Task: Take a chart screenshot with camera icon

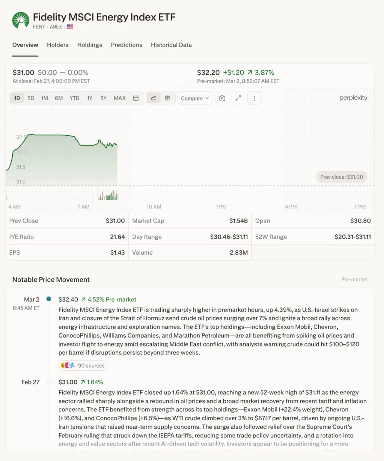Action: click(x=222, y=98)
